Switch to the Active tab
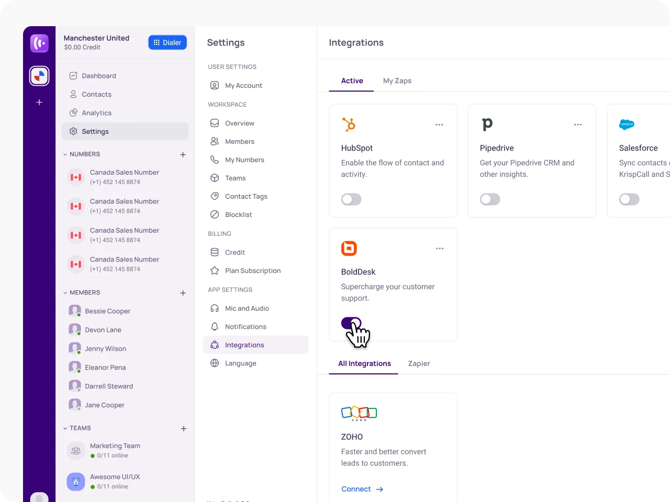This screenshot has height=502, width=670. pos(352,81)
